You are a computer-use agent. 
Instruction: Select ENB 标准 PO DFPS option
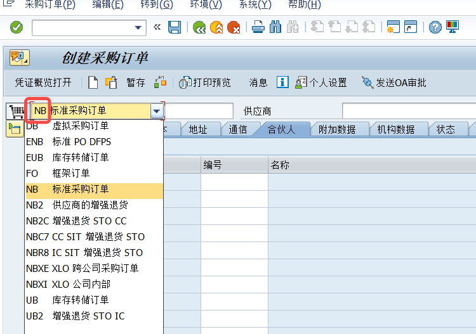pos(94,141)
